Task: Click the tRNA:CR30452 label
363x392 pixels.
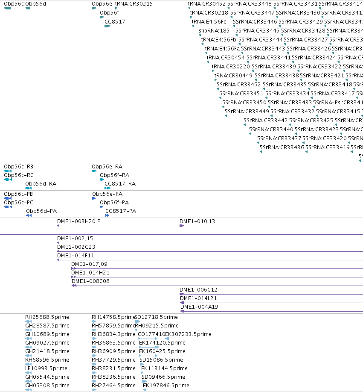Action: tap(207, 4)
